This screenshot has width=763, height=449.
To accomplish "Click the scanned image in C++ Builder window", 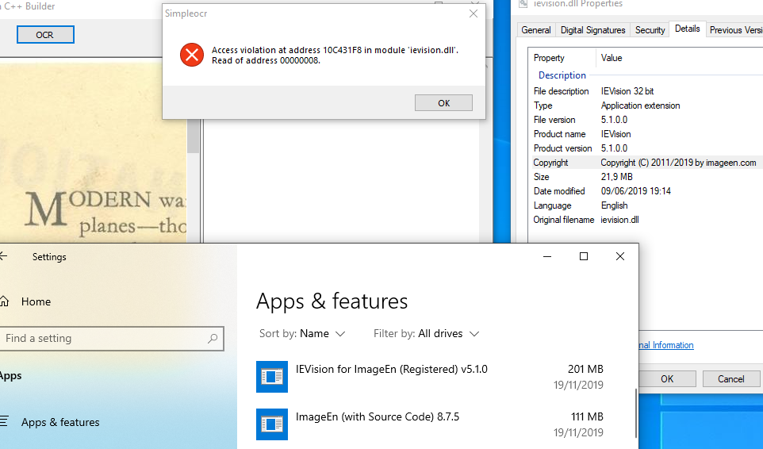I will tap(93, 152).
